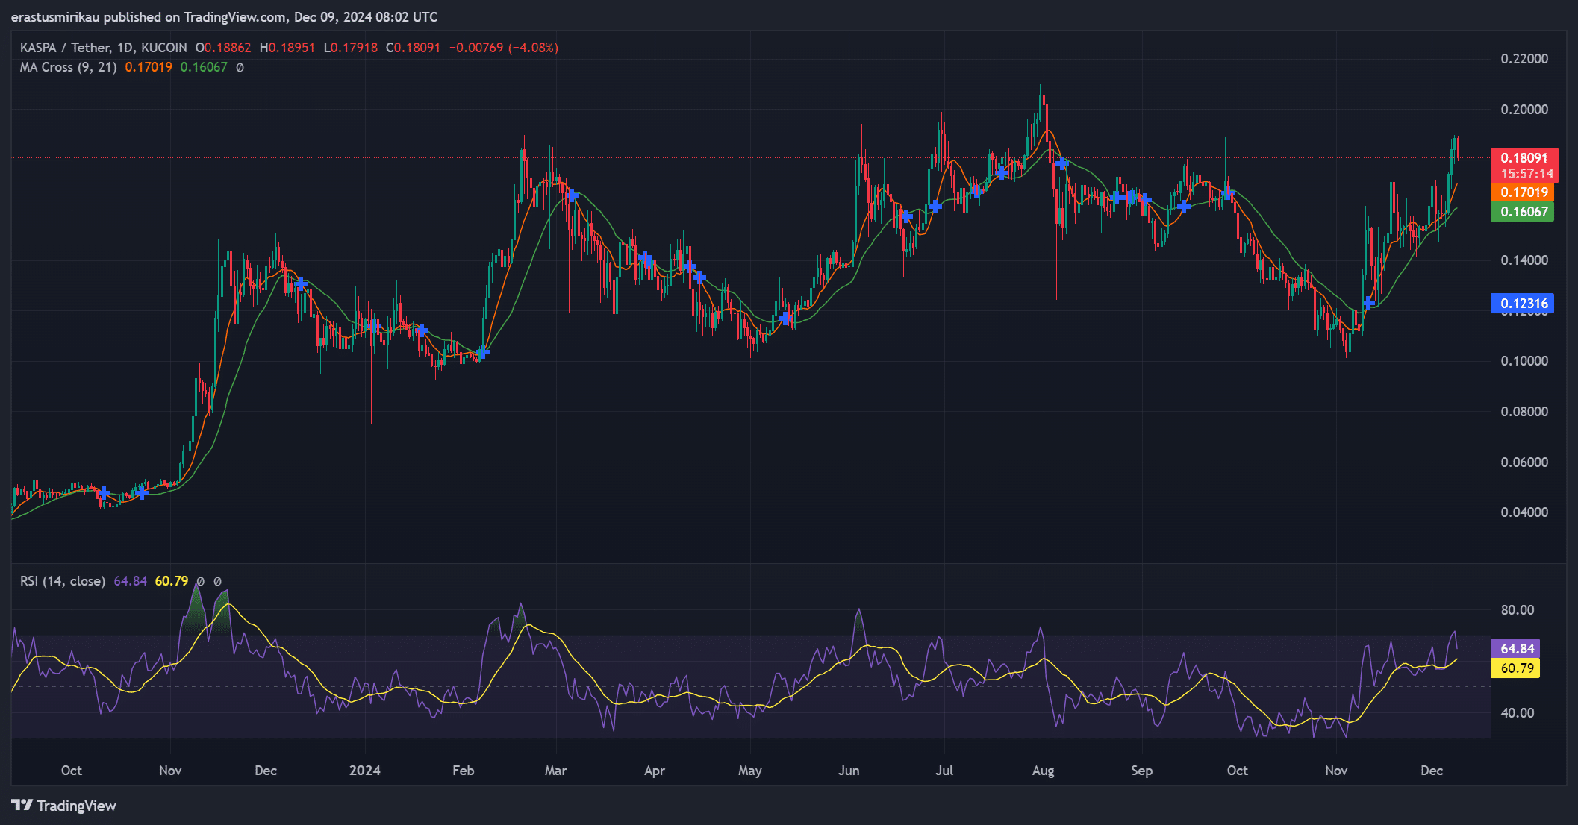Click the KASPA / Tether, 1D, KUCOIN title
Viewport: 1578px width, 825px height.
(104, 48)
